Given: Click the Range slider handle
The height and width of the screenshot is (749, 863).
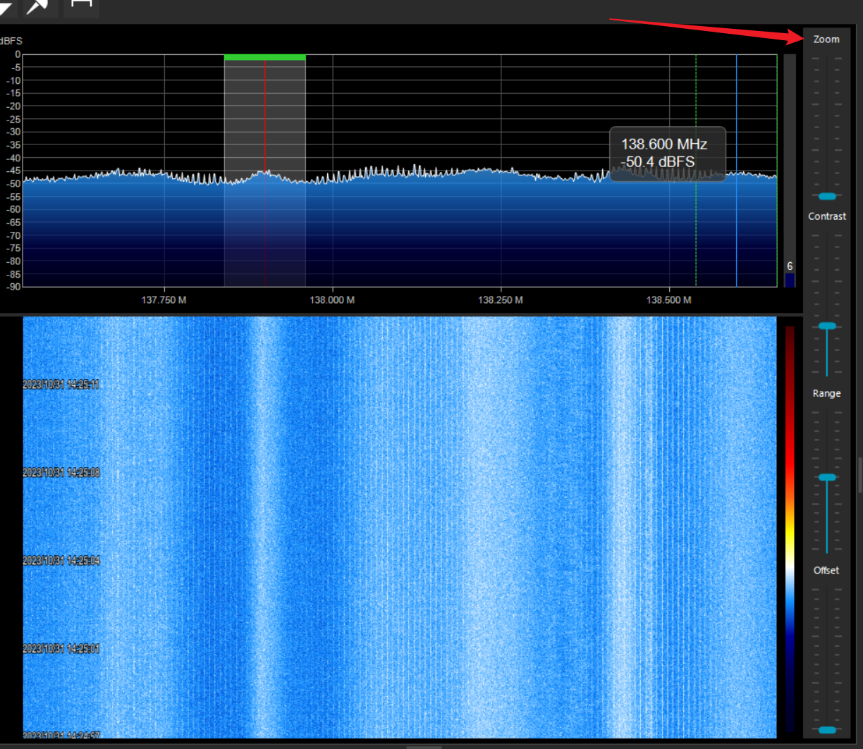Looking at the screenshot, I should tap(826, 477).
